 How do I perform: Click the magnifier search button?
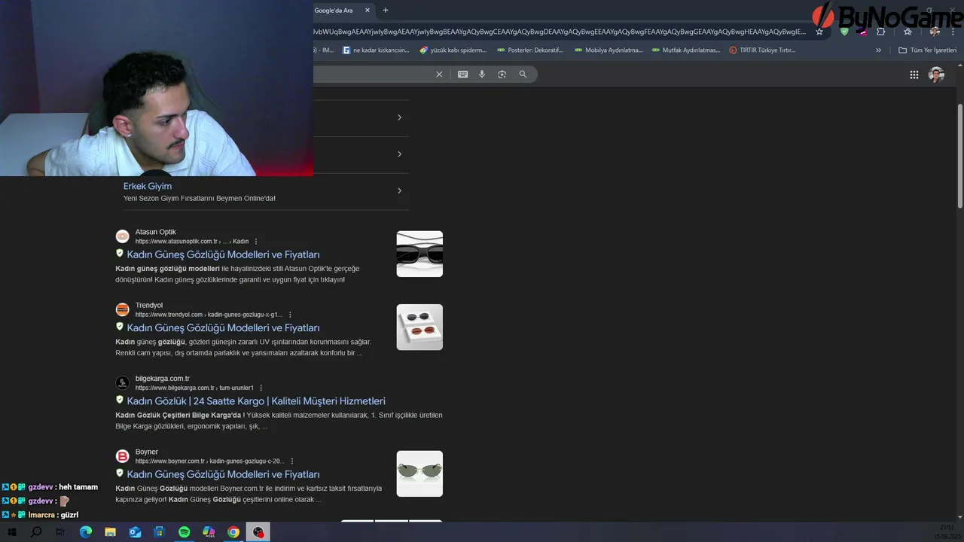(523, 75)
